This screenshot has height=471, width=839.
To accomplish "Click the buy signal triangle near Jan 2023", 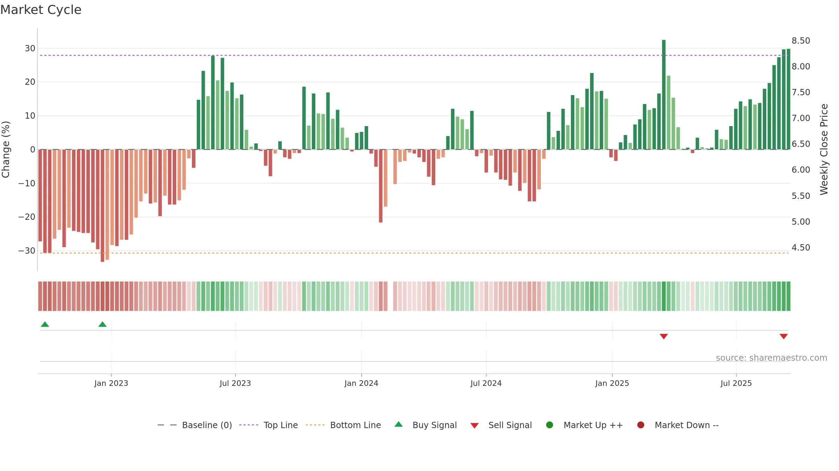I will (102, 324).
